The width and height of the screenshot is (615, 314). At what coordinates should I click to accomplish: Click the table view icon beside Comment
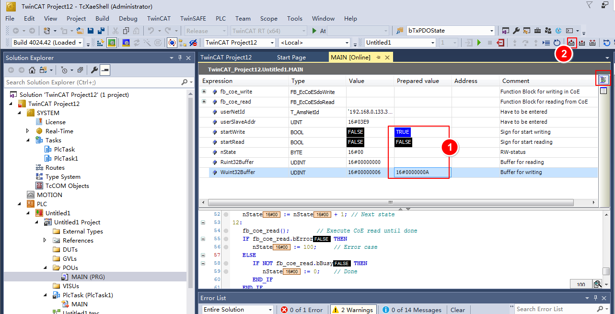tap(603, 91)
